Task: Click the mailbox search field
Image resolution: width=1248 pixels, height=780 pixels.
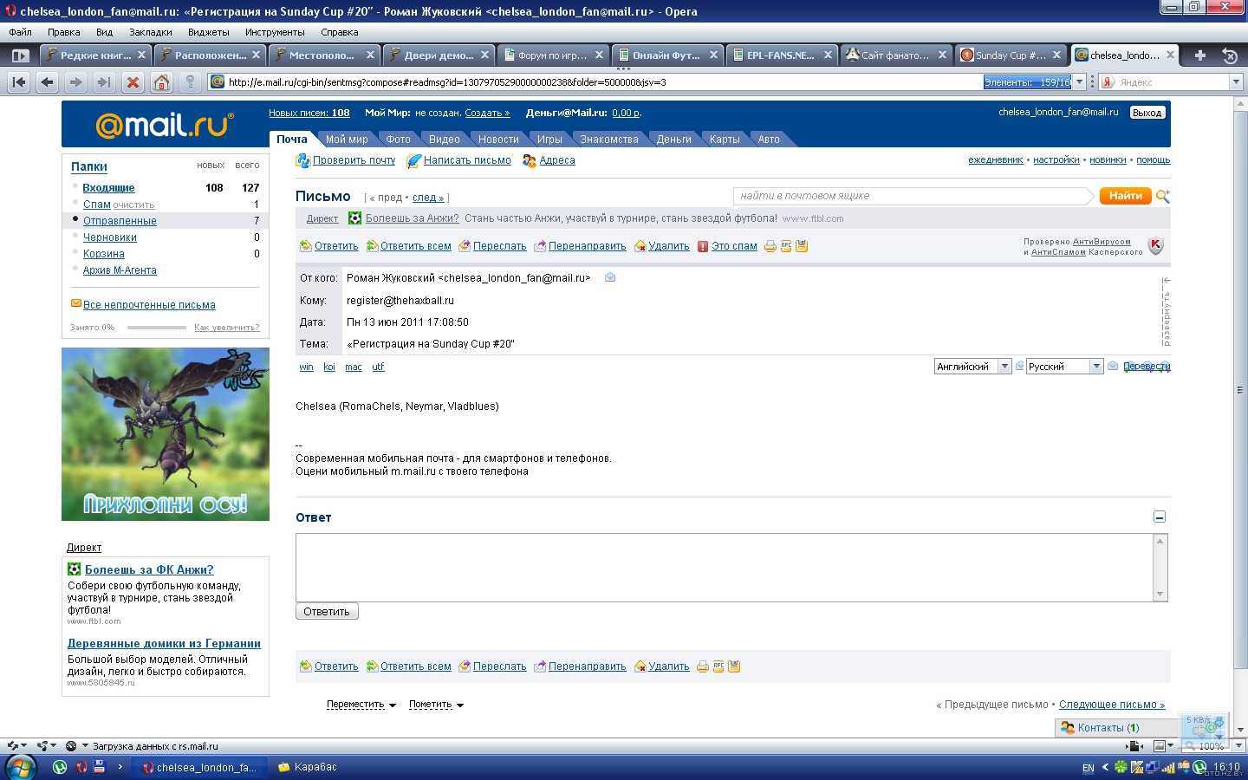Action: pyautogui.click(x=912, y=196)
